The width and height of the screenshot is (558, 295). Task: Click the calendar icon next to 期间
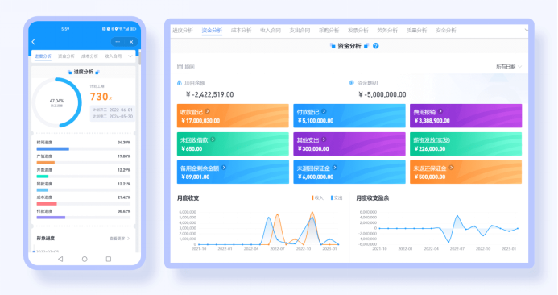click(180, 67)
